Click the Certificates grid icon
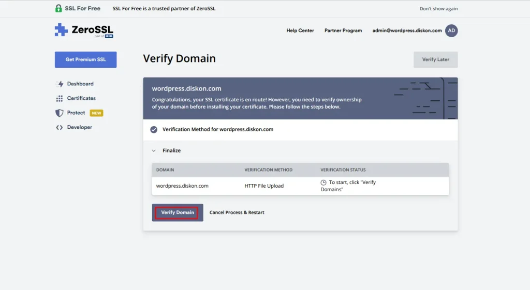Image resolution: width=530 pixels, height=290 pixels. 59,98
